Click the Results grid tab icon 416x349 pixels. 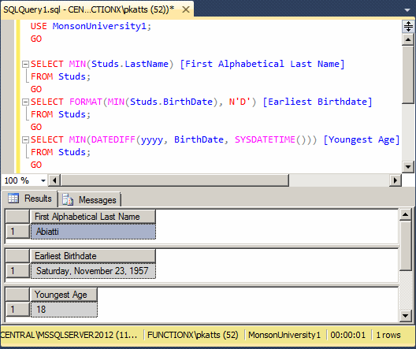(13, 198)
